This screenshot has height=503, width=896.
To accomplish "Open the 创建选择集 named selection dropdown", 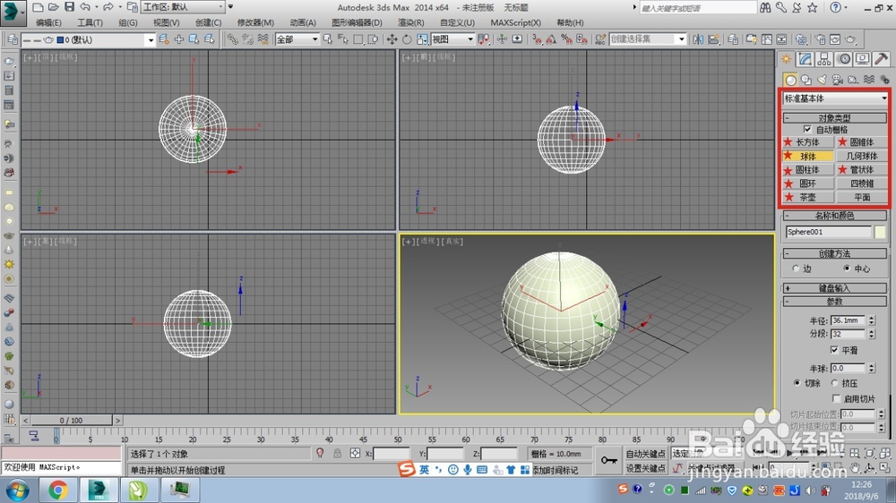I will [647, 39].
